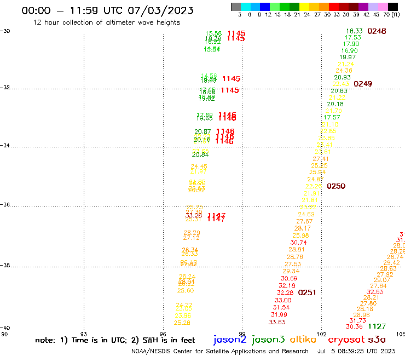Click the cyan swatch in the color scale
Viewport: 405px width, 356px height.
click(x=246, y=7)
